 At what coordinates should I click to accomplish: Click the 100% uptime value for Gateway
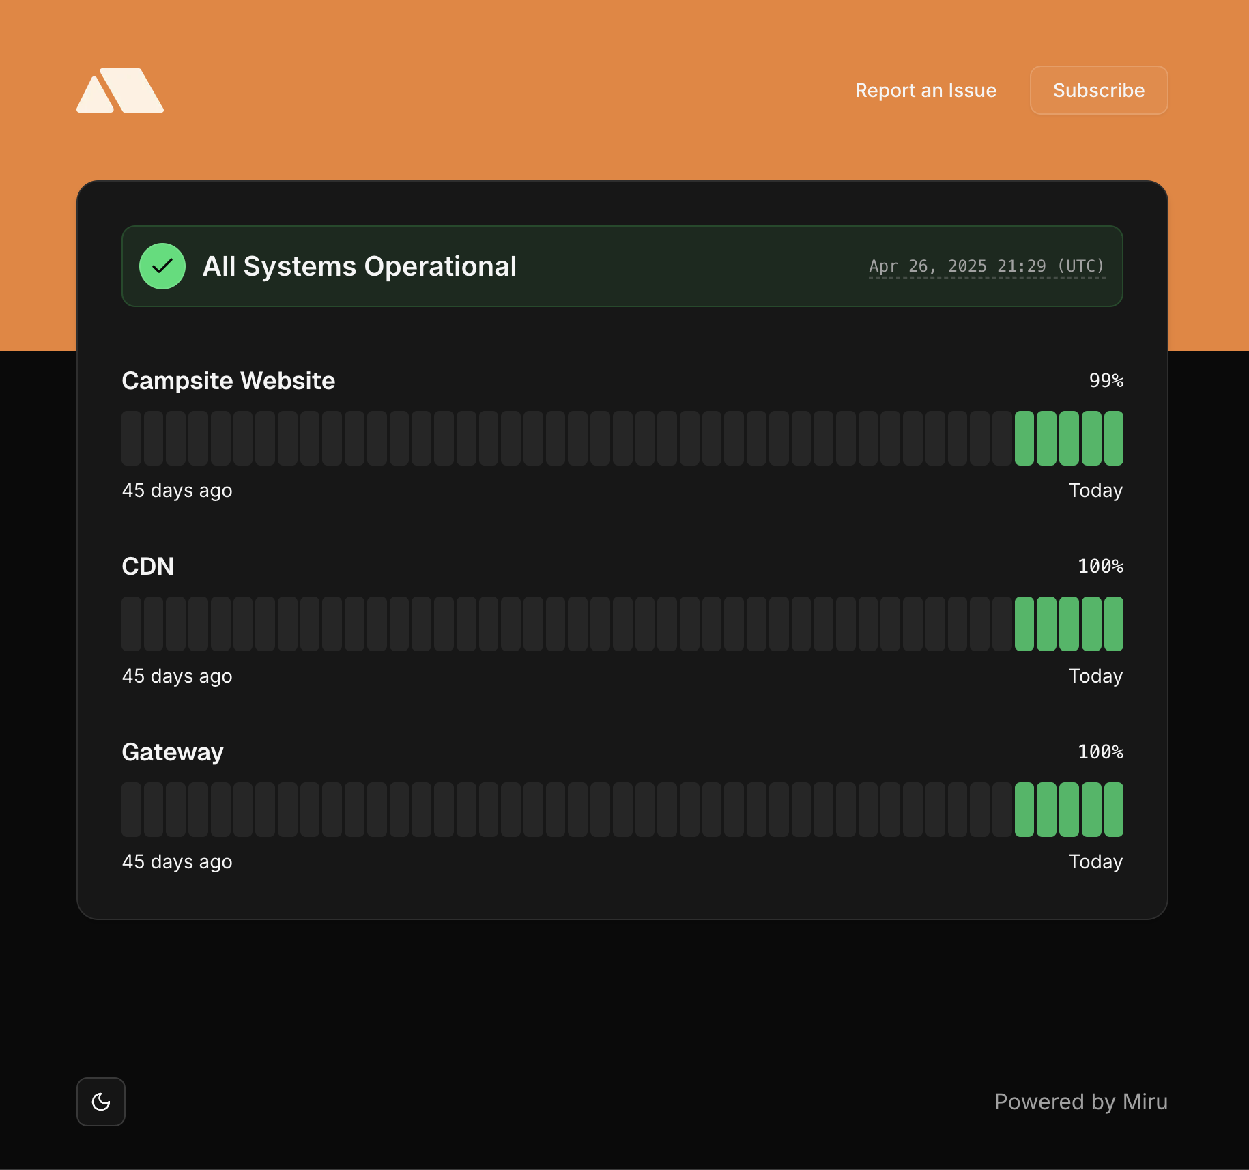tap(1100, 752)
